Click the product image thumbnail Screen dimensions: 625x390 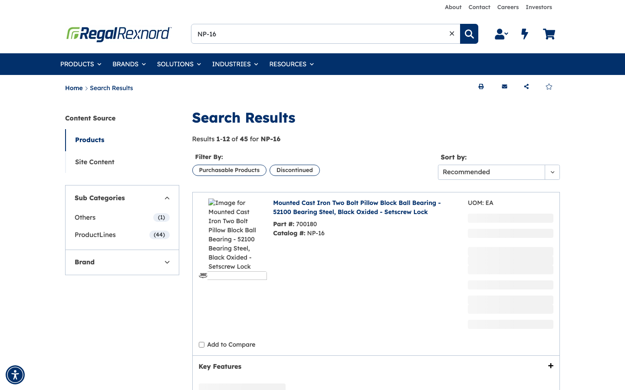tap(233, 234)
